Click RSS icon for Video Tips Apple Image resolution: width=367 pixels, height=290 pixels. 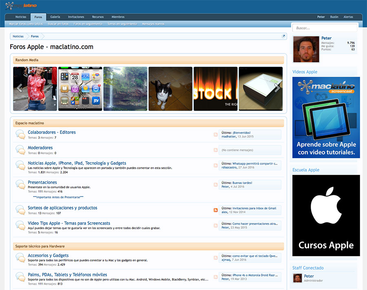(x=216, y=225)
